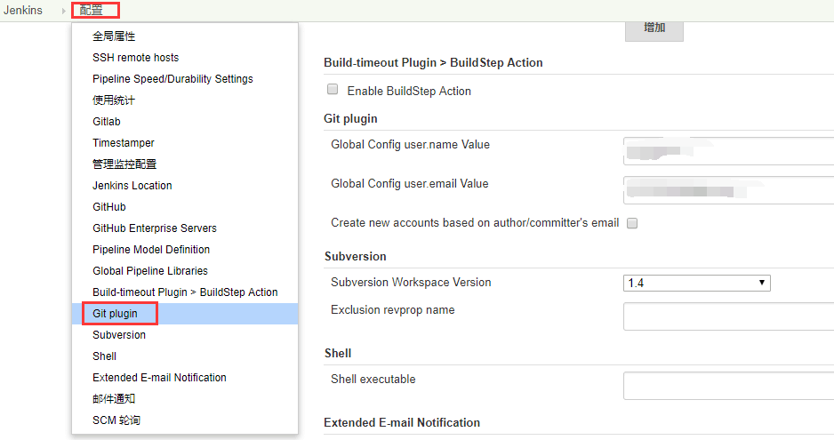Choose GitHub Enterprise Servers entry
Image resolution: width=834 pixels, height=440 pixels.
(155, 228)
